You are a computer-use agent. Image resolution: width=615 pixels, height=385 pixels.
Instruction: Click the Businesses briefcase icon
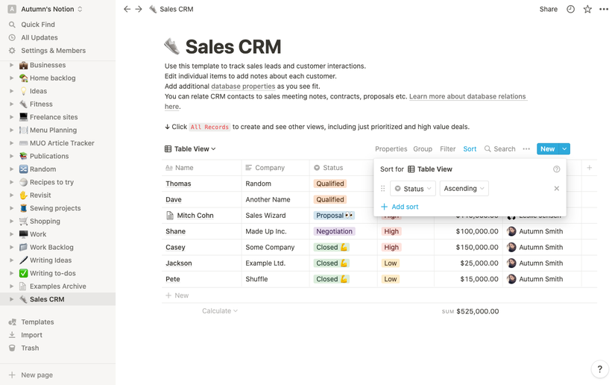point(24,65)
